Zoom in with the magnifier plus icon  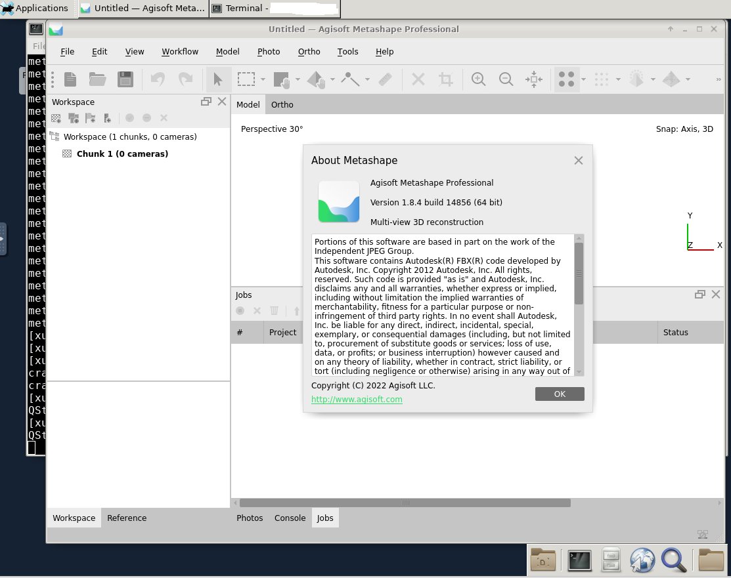click(478, 79)
